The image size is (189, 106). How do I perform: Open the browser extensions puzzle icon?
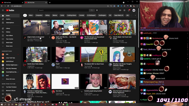tap(131, 6)
